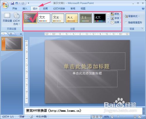
Task: Open the 字体 theme fonts dropdown
Action: pyautogui.click(x=116, y=18)
